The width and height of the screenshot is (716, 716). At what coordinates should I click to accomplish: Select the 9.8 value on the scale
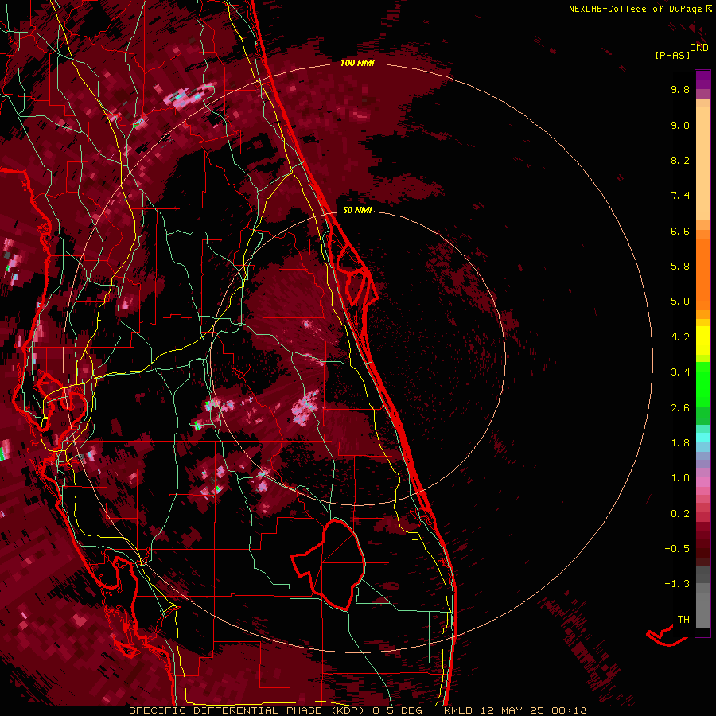click(680, 89)
